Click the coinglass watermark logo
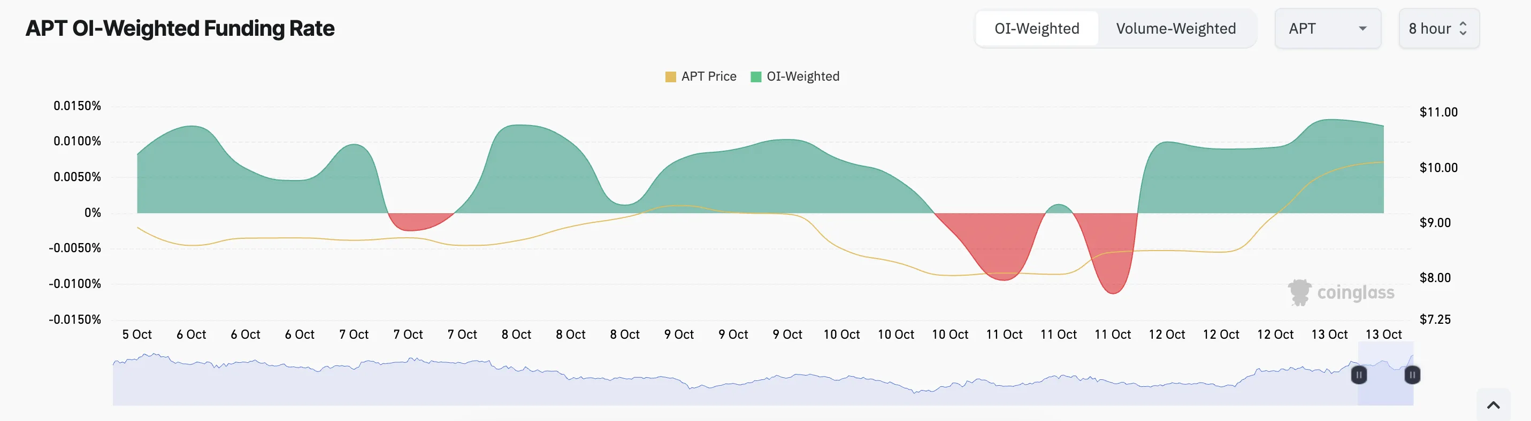The width and height of the screenshot is (1531, 421). (1341, 292)
